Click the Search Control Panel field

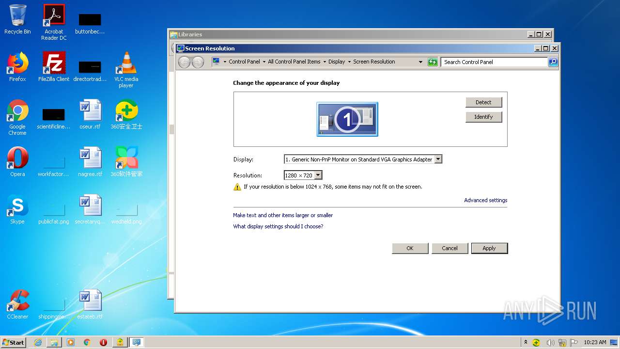click(x=494, y=62)
